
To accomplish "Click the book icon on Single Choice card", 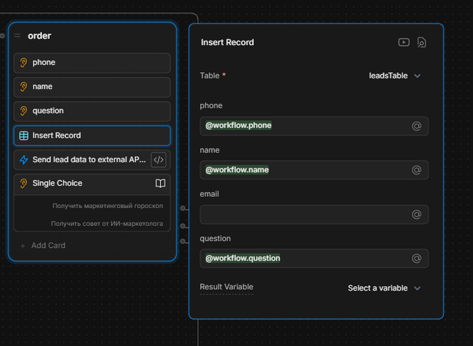I will click(160, 183).
